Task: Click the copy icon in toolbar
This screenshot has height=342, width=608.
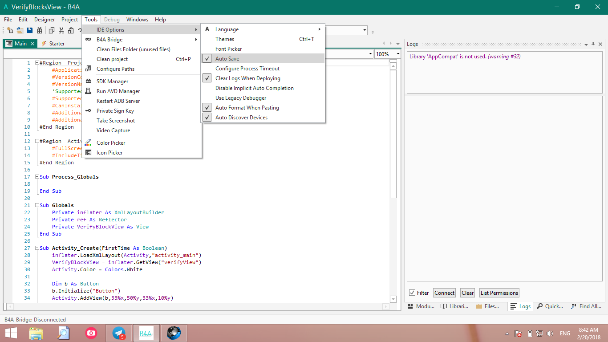Action: [x=52, y=30]
